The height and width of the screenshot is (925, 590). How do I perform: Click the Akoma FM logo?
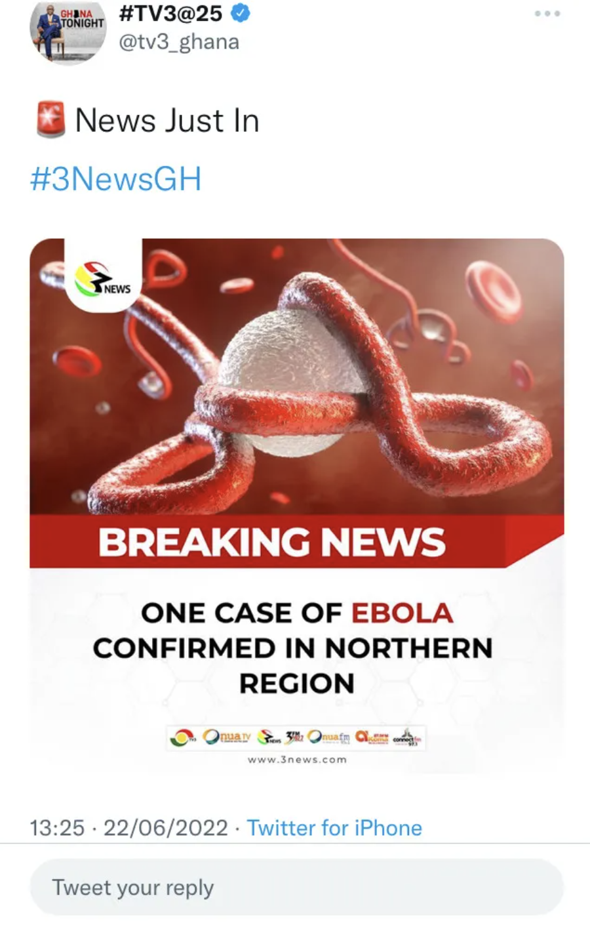tap(372, 737)
